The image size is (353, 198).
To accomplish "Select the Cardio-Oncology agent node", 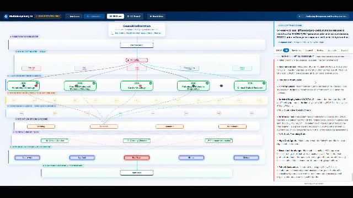I will (x=137, y=86).
